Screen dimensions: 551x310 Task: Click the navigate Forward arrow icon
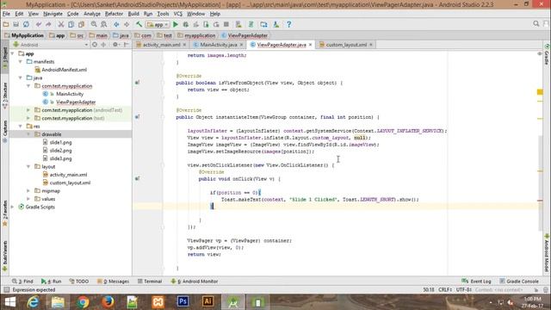click(127, 24)
